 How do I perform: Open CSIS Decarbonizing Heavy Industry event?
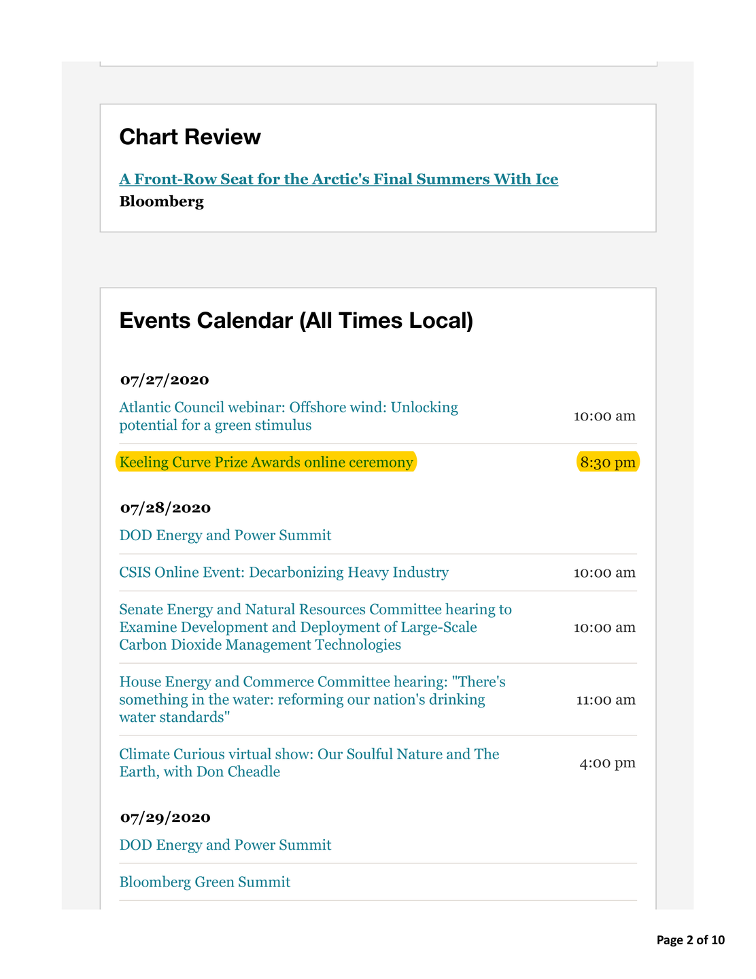283,572
